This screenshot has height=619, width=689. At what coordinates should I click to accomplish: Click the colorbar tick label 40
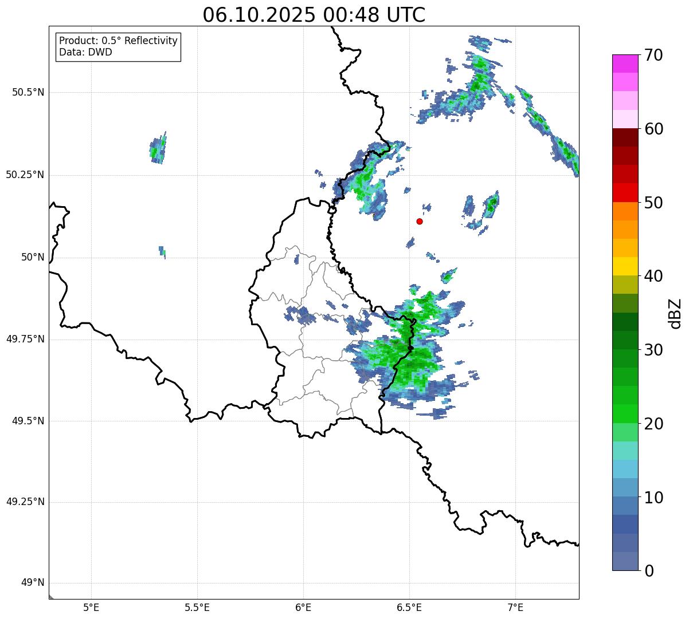pos(652,276)
